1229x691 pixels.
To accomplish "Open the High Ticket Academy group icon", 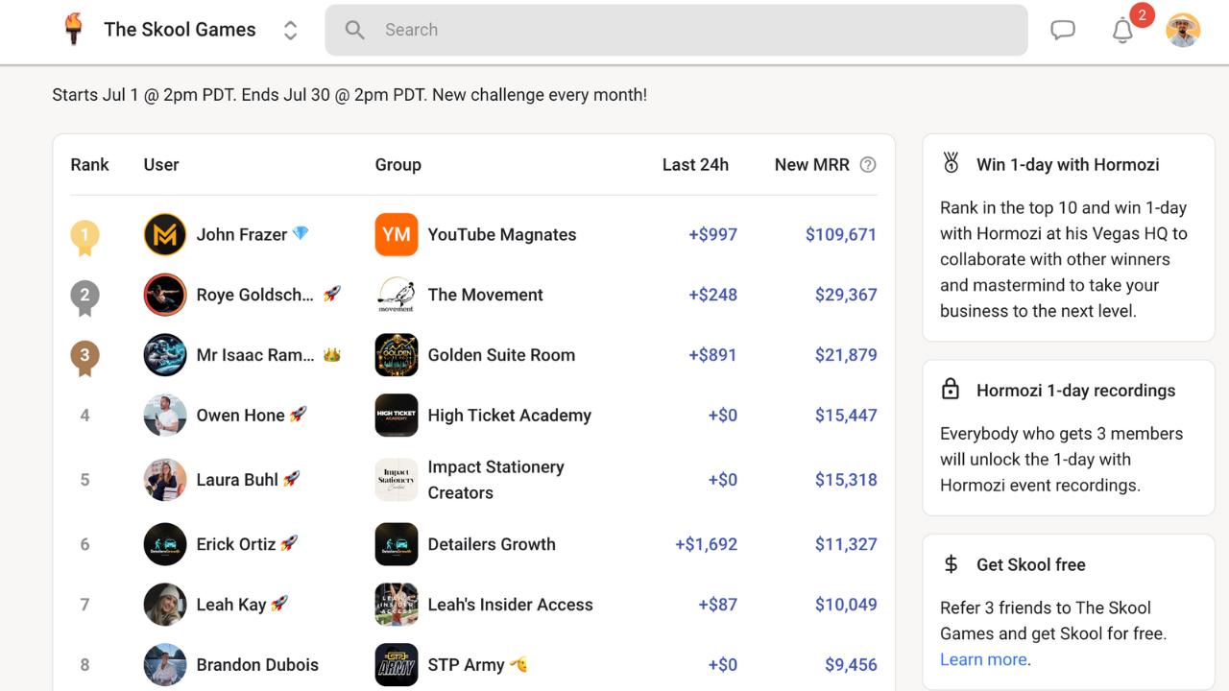I will click(397, 416).
